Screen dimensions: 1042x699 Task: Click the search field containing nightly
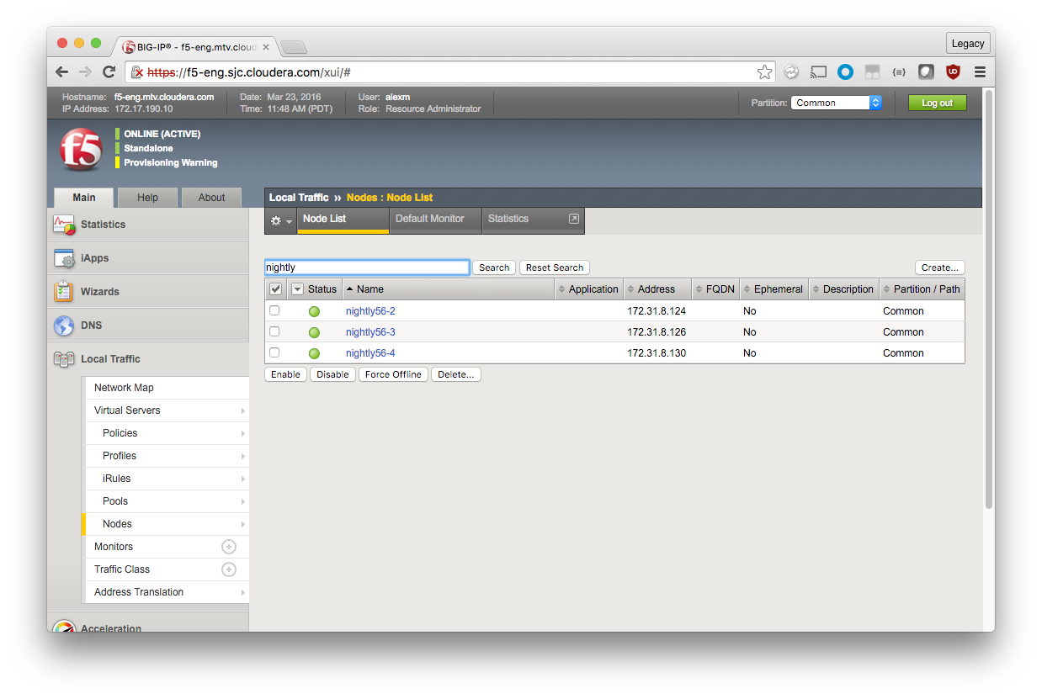coord(366,267)
